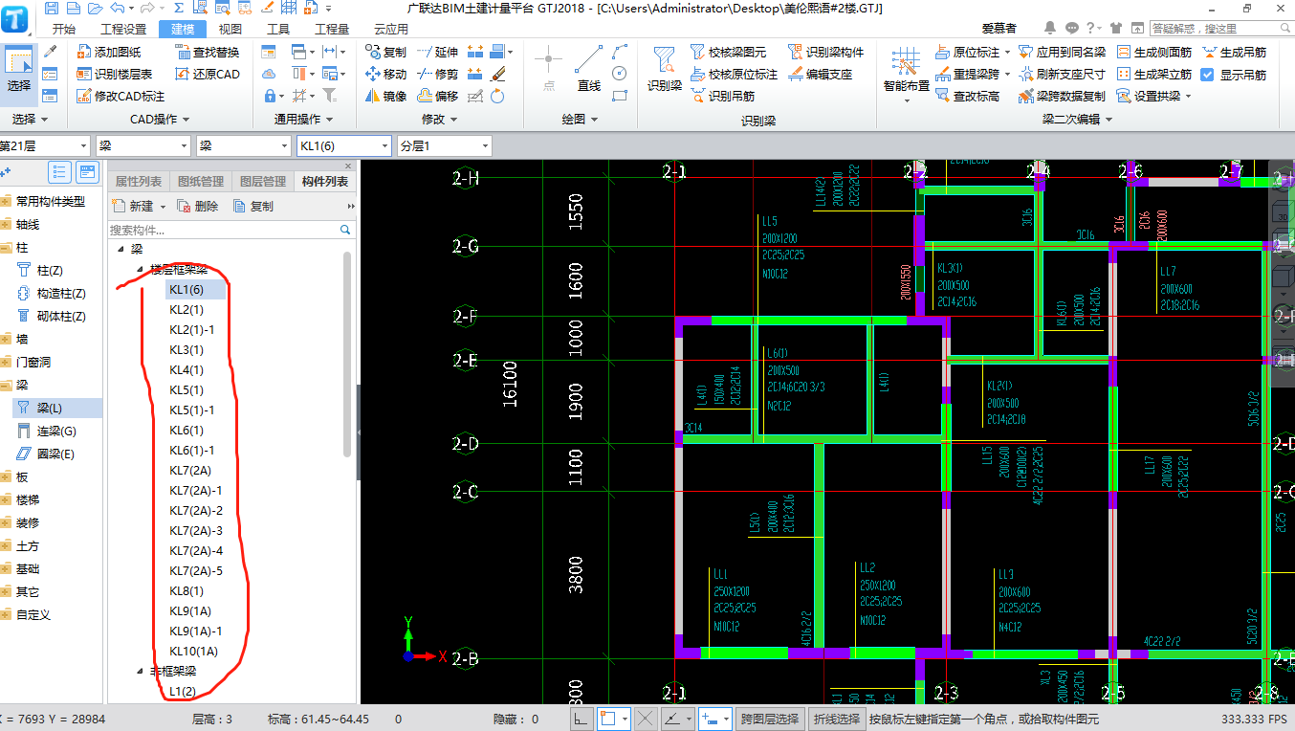1295x731 pixels.
Task: Click the 搜索构件 search field
Action: click(230, 230)
